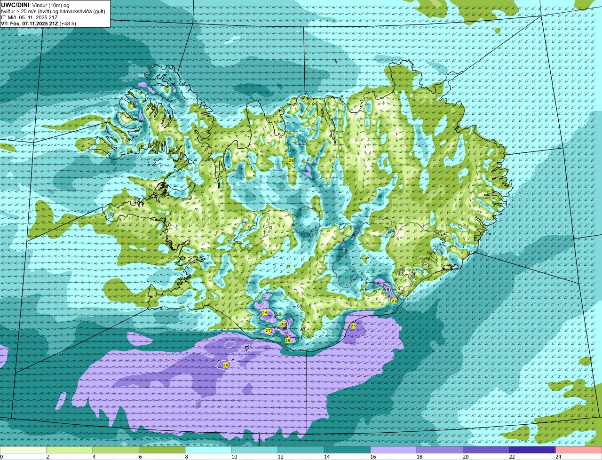Select the pink above-24 m/s legend swatch
Image resolution: width=602 pixels, height=460 pixels.
[x=578, y=450]
